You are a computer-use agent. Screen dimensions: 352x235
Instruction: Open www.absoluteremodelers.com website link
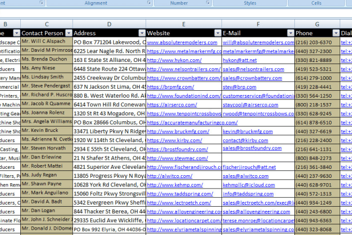point(182,43)
